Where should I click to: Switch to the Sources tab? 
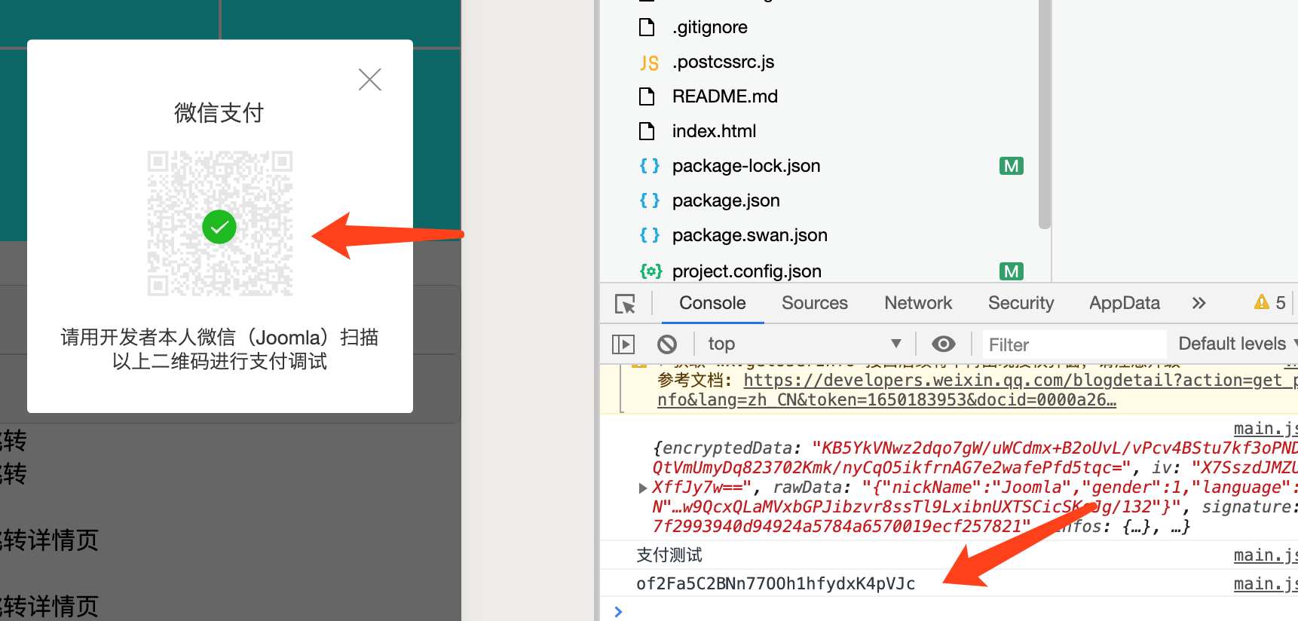(815, 303)
